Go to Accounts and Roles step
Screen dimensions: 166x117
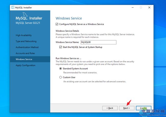coord(25,53)
